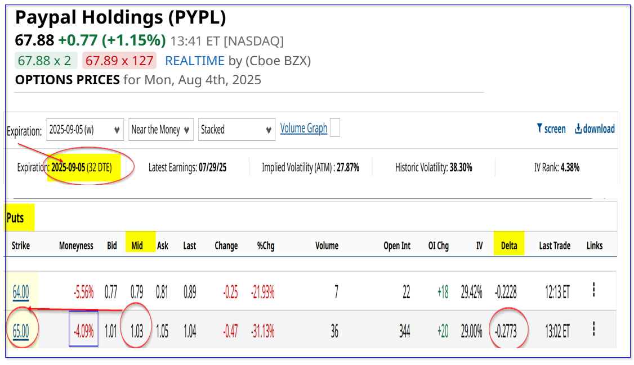This screenshot has width=634, height=365.
Task: Click the 0.79 mid price cell
Action: click(137, 292)
